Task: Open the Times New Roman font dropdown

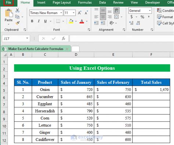Action: [x=61, y=13]
